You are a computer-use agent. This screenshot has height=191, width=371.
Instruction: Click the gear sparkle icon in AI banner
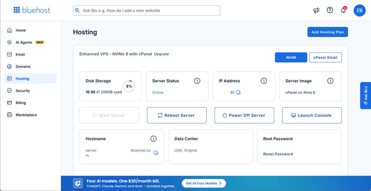tap(78, 183)
